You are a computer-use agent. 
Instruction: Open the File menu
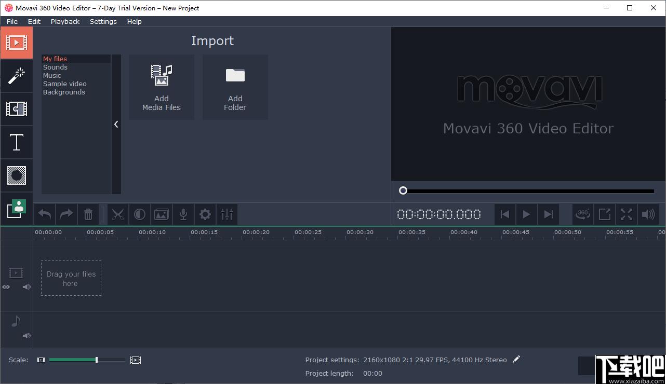pos(12,21)
